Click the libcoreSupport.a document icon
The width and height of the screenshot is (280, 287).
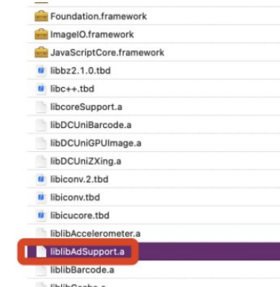pyautogui.click(x=41, y=106)
